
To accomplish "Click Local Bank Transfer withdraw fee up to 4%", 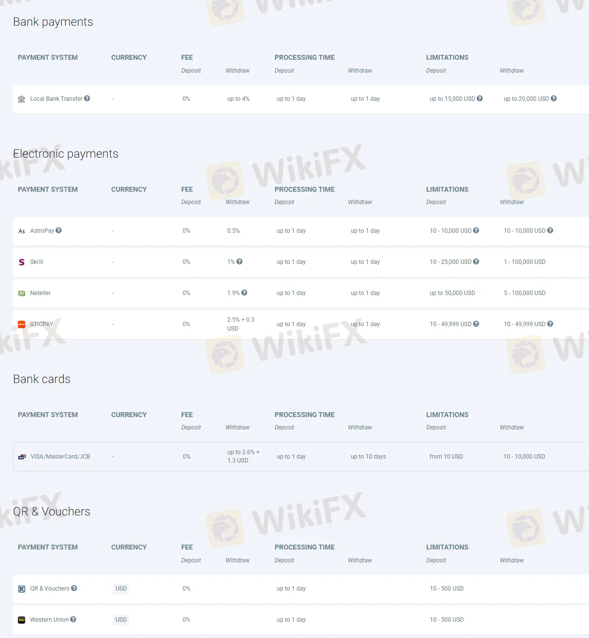I will [238, 99].
